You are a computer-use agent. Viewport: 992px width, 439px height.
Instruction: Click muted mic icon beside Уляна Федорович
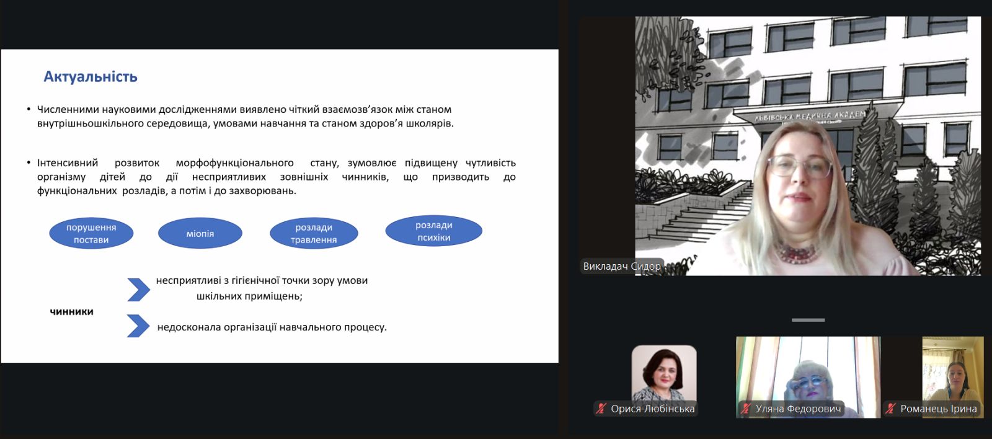pyautogui.click(x=746, y=409)
